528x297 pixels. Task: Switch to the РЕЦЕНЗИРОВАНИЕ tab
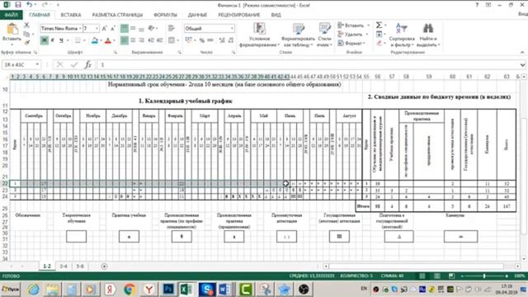(x=238, y=15)
